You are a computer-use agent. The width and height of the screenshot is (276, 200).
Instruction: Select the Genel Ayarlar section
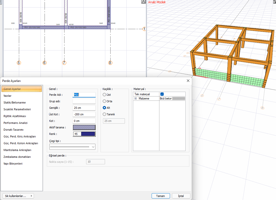coord(22,89)
